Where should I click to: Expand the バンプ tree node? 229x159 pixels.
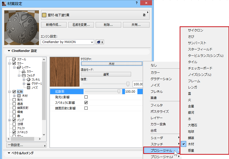click(10, 120)
